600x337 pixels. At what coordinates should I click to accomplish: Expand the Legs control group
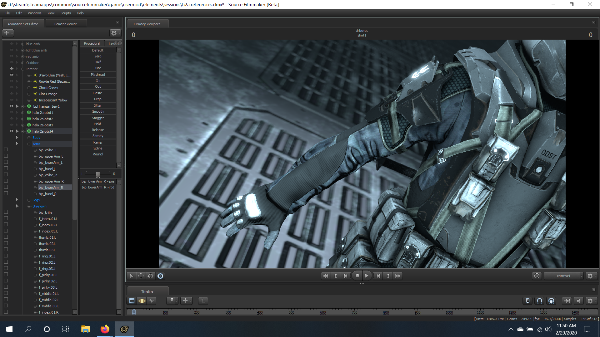pos(29,200)
